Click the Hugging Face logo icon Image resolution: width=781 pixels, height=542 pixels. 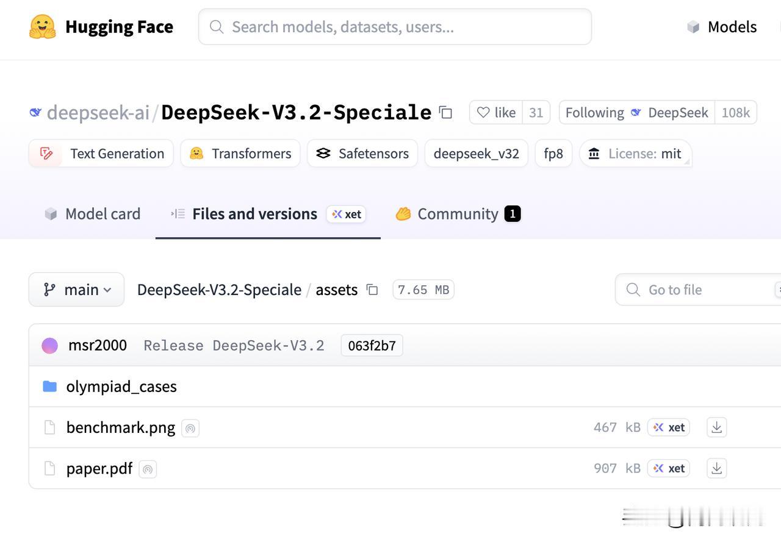[43, 27]
